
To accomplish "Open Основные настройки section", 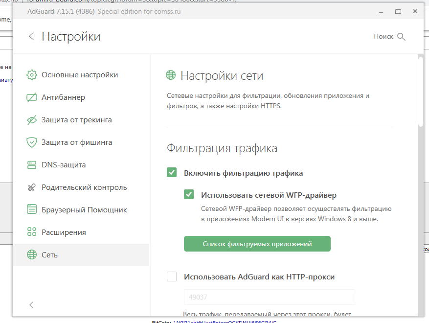I will pyautogui.click(x=81, y=75).
